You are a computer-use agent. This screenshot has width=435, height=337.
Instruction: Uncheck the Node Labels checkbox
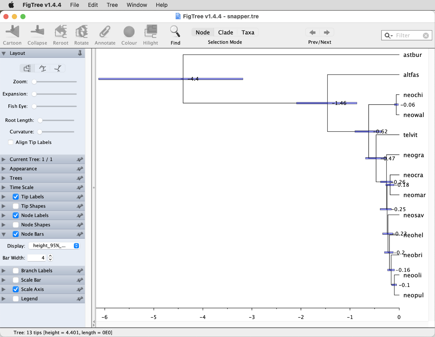coord(16,215)
